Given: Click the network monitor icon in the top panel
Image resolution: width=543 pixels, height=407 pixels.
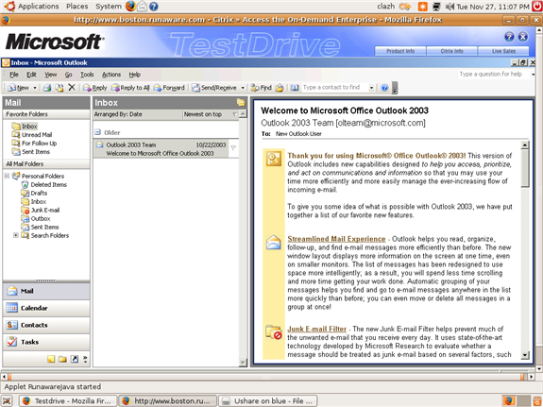Looking at the screenshot, I should [436, 7].
